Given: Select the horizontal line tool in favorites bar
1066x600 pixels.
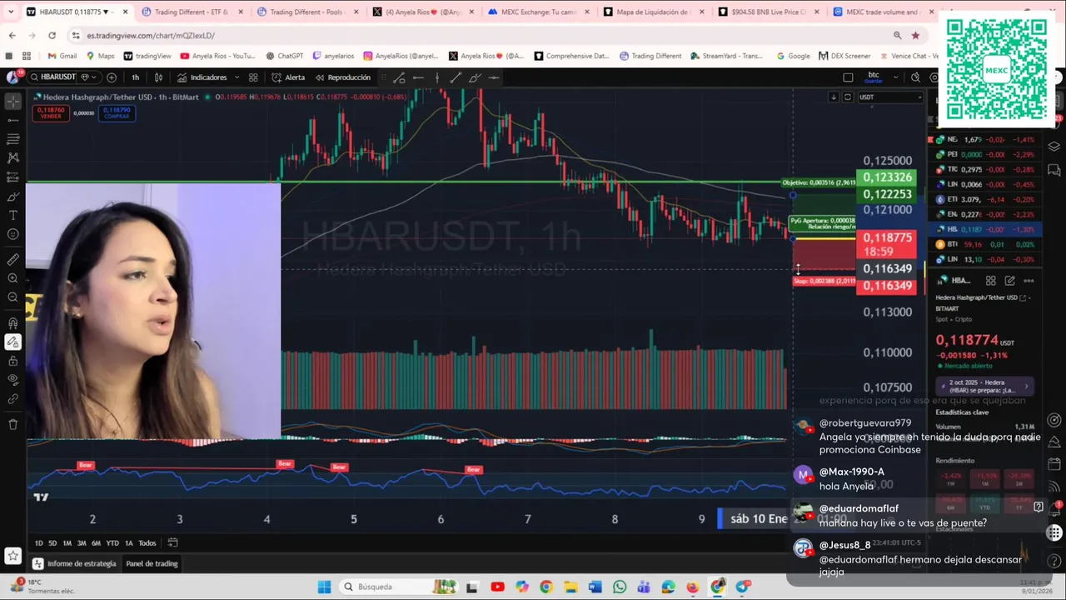Looking at the screenshot, I should (x=418, y=77).
